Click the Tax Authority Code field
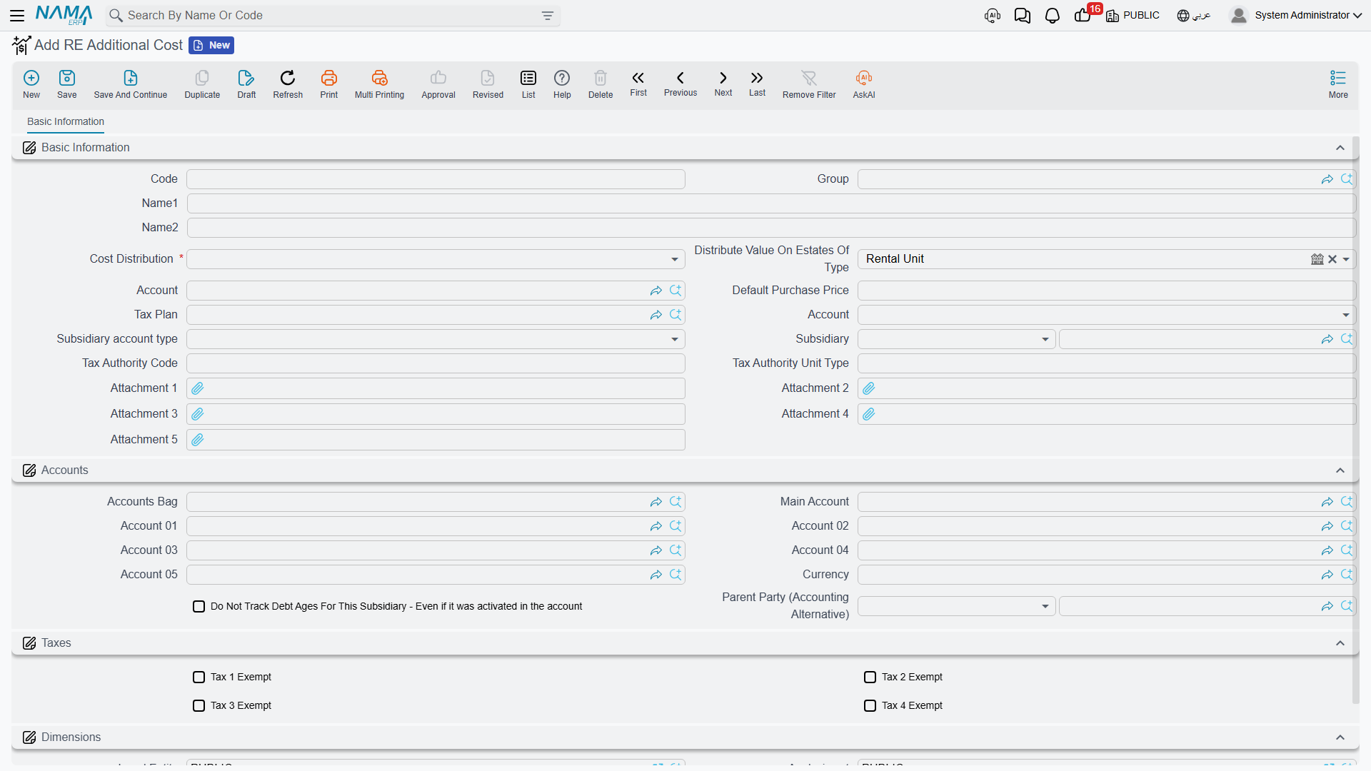Screen dimensions: 1371x771 [436, 363]
